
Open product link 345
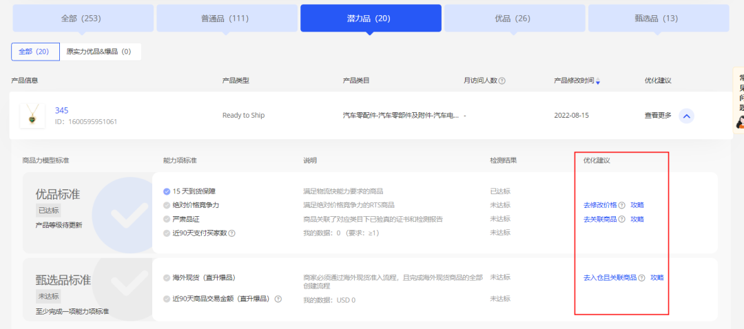62,110
